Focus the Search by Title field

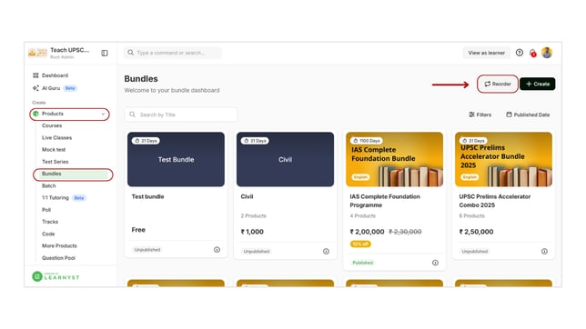(181, 115)
